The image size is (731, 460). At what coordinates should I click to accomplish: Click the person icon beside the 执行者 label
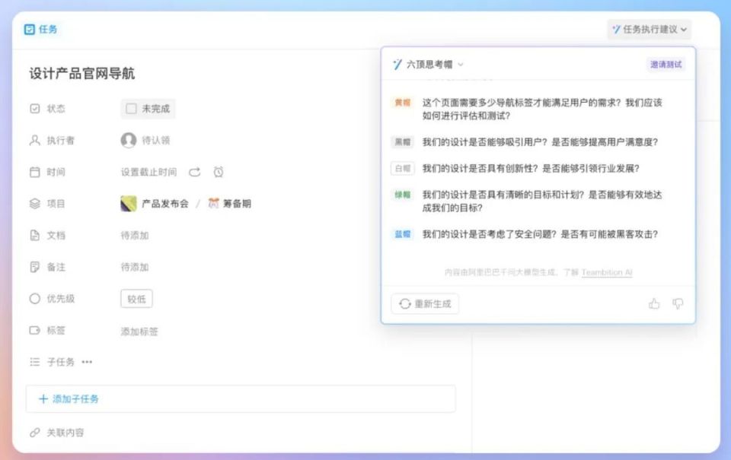pos(34,140)
